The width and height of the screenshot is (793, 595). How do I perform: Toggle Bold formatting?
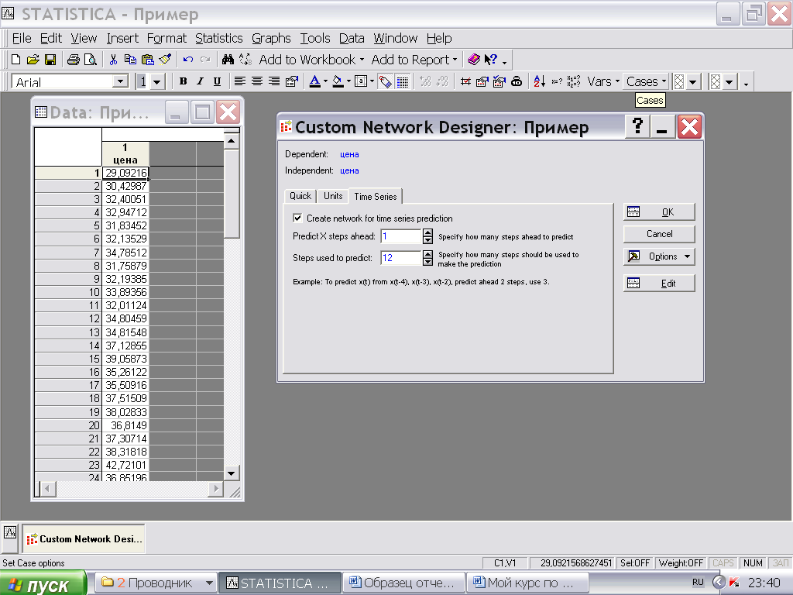[x=183, y=81]
